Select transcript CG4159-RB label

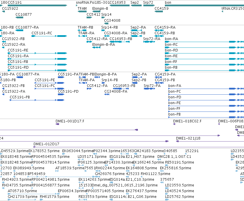click(x=165, y=33)
